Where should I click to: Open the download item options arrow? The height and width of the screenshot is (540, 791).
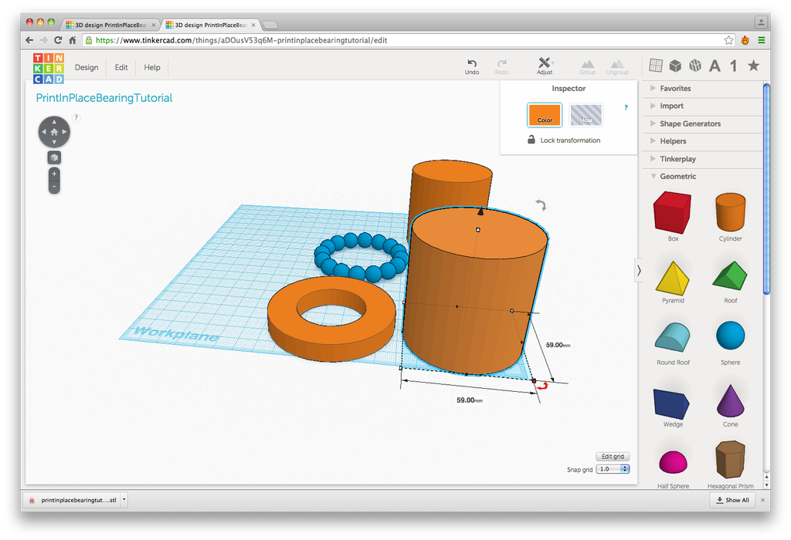point(124,500)
